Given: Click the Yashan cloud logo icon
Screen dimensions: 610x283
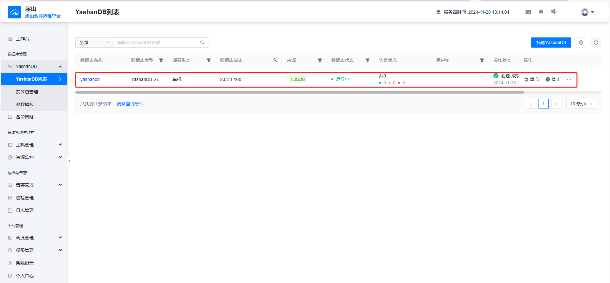Looking at the screenshot, I should (x=15, y=12).
